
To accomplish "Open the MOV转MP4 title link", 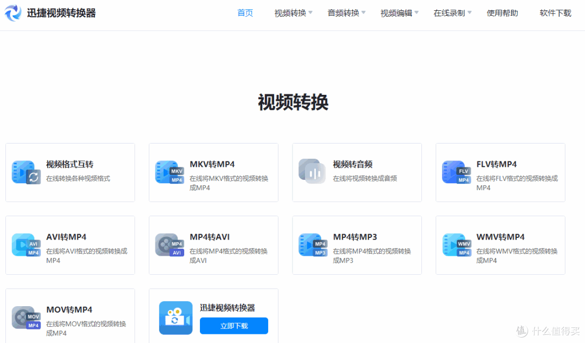I will click(x=69, y=310).
